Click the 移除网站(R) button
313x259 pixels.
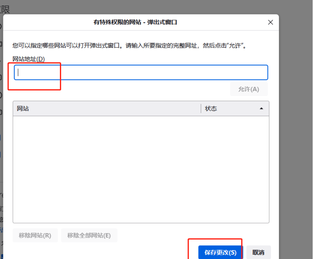tap(35, 235)
